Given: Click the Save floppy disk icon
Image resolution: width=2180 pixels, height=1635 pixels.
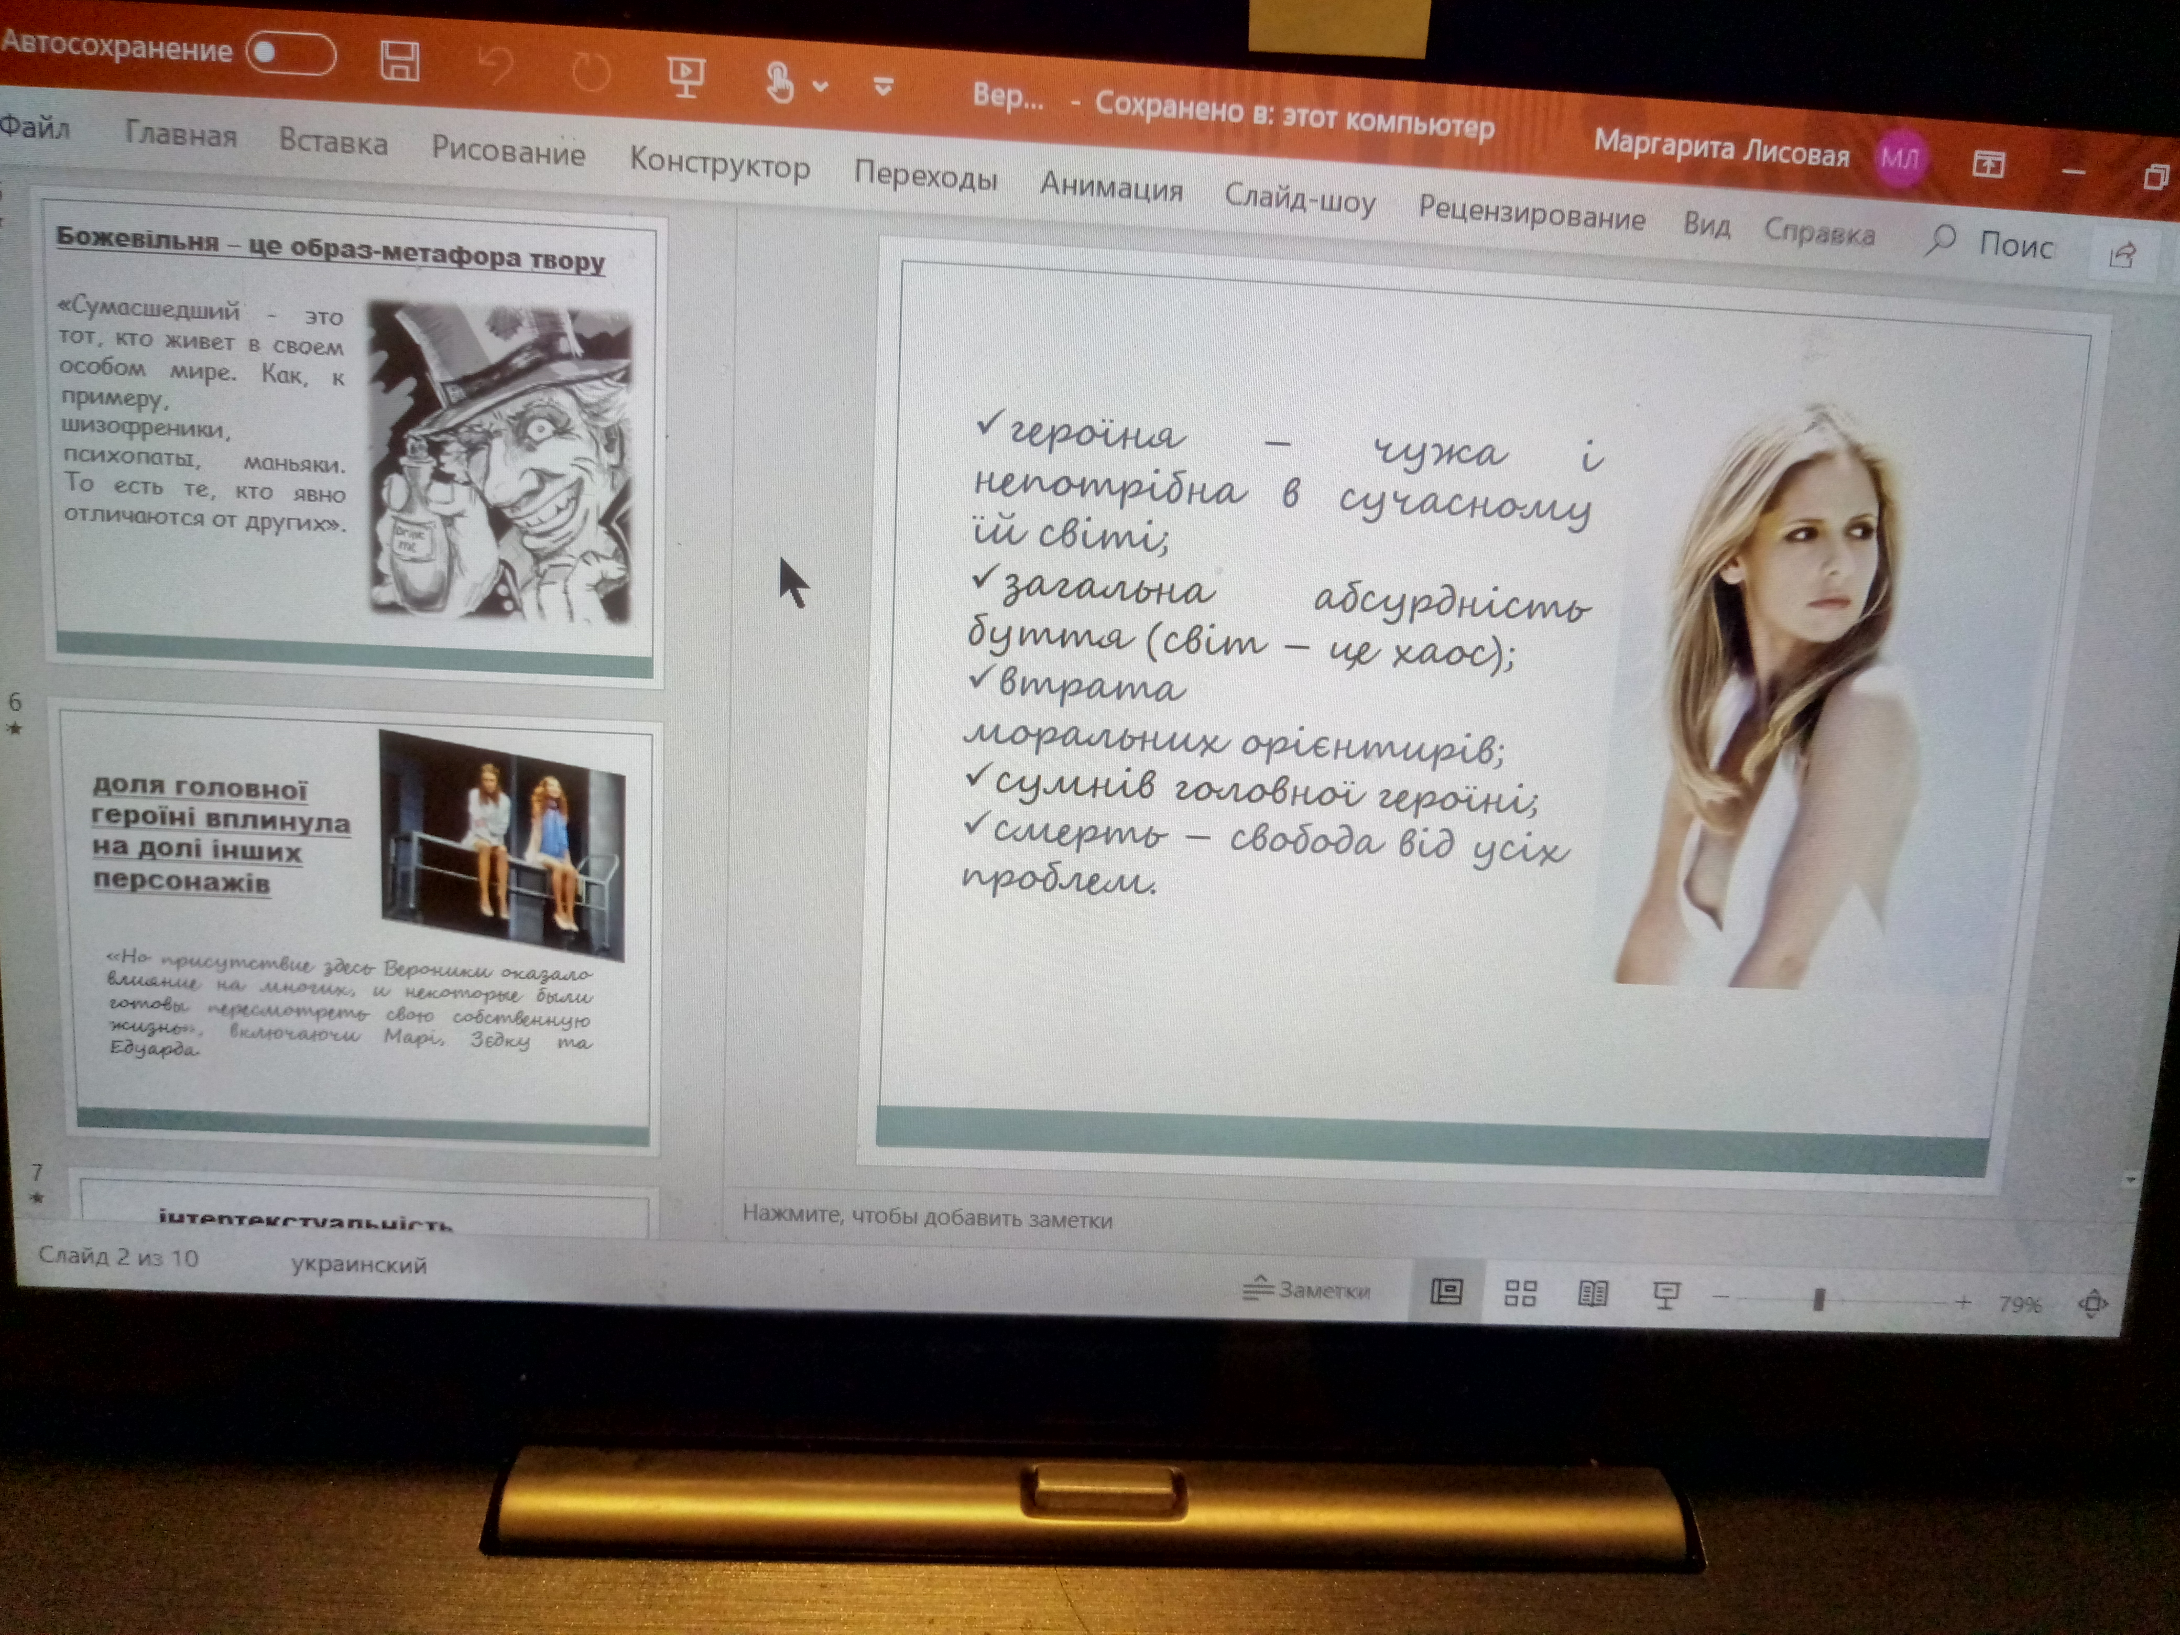Looking at the screenshot, I should [x=400, y=61].
